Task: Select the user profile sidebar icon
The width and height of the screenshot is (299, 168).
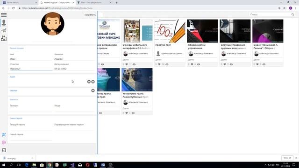Action: coord(4,22)
